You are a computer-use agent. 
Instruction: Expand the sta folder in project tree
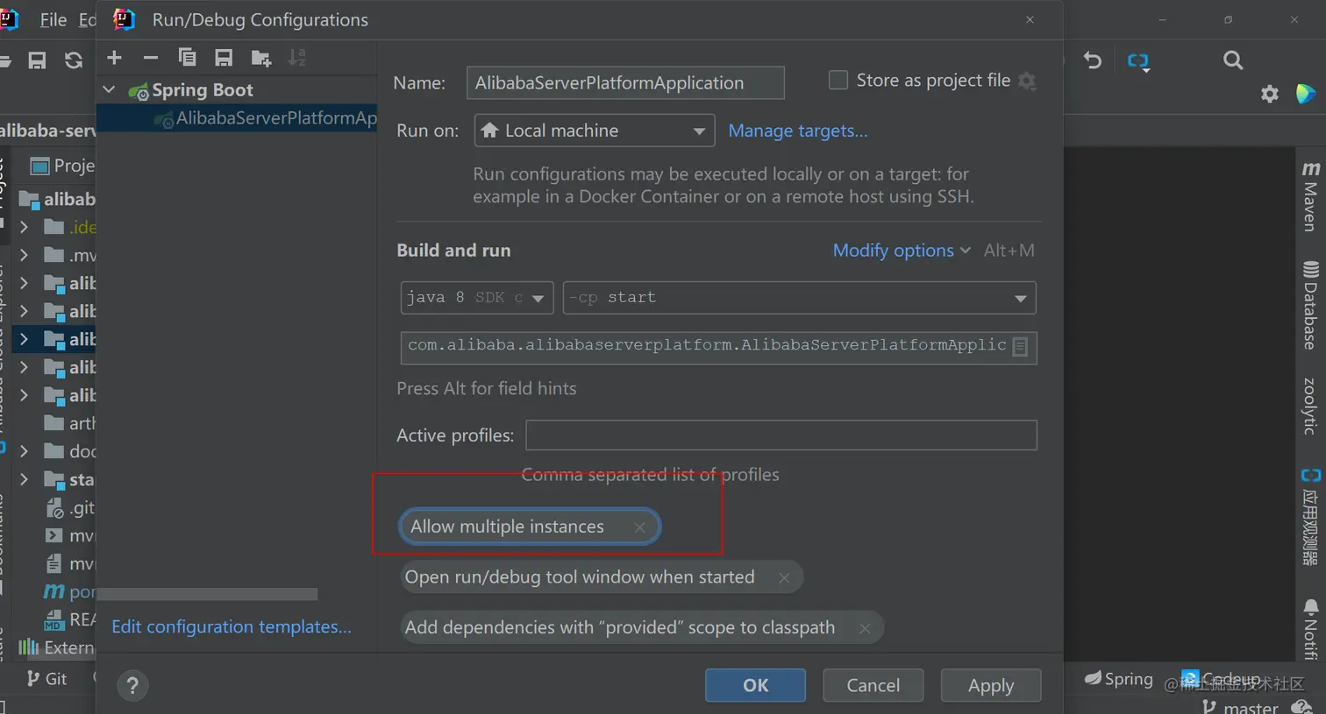[25, 479]
